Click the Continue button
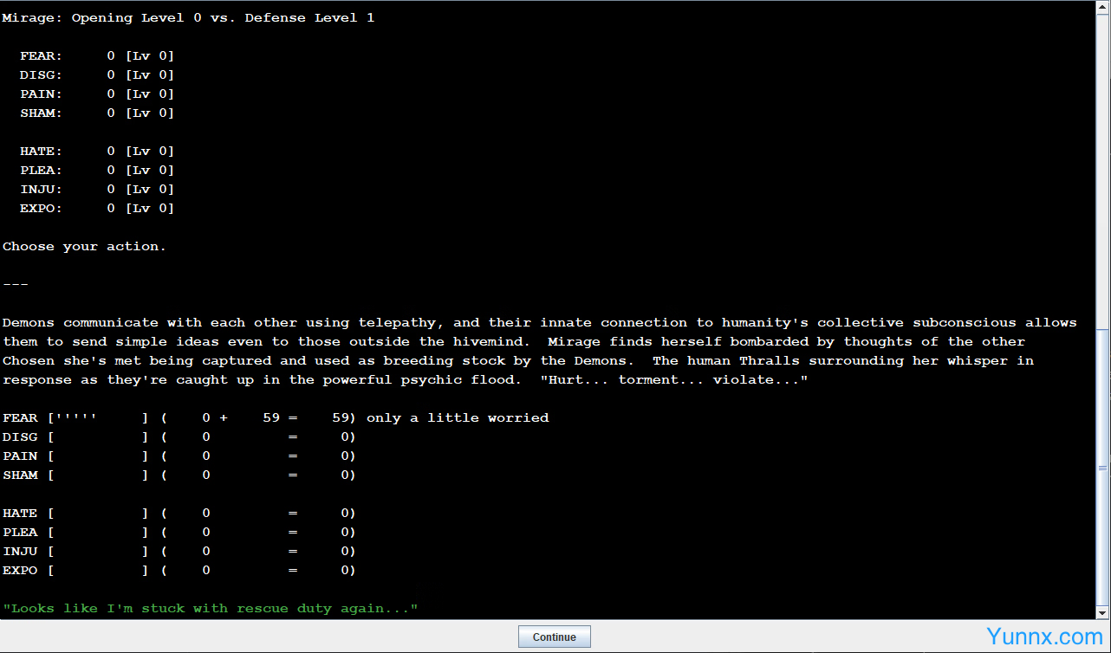 coord(554,637)
